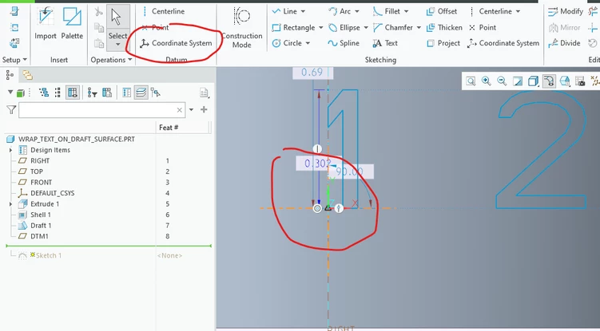The height and width of the screenshot is (331, 600).
Task: Click the Thicken tool
Action: coord(444,28)
